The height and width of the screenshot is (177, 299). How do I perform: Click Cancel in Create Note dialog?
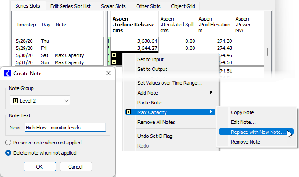tap(76, 167)
